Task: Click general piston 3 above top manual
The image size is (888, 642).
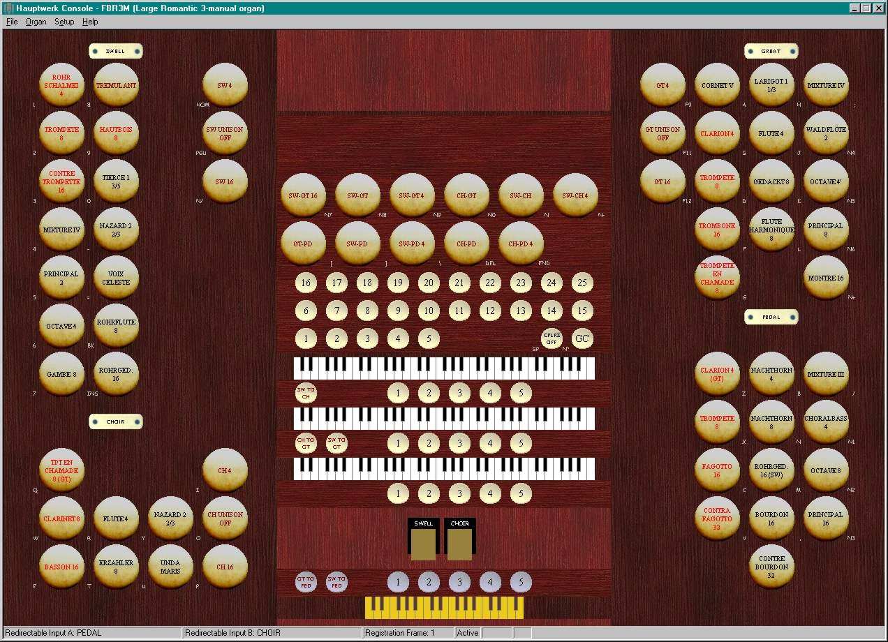Action: click(x=367, y=338)
